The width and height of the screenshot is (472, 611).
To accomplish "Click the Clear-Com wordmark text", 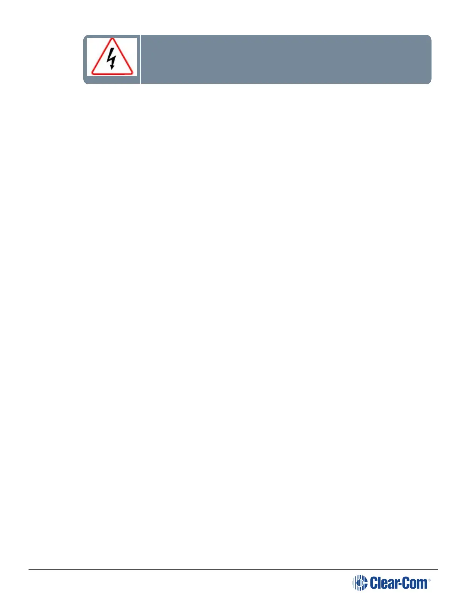I will pos(398,583).
